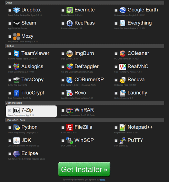The width and height of the screenshot is (169, 182).
Task: Check the Dropbox checkbox
Action: (10, 10)
